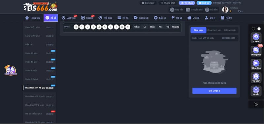
Task: Toggle number ball 0
Action: coord(76,27)
